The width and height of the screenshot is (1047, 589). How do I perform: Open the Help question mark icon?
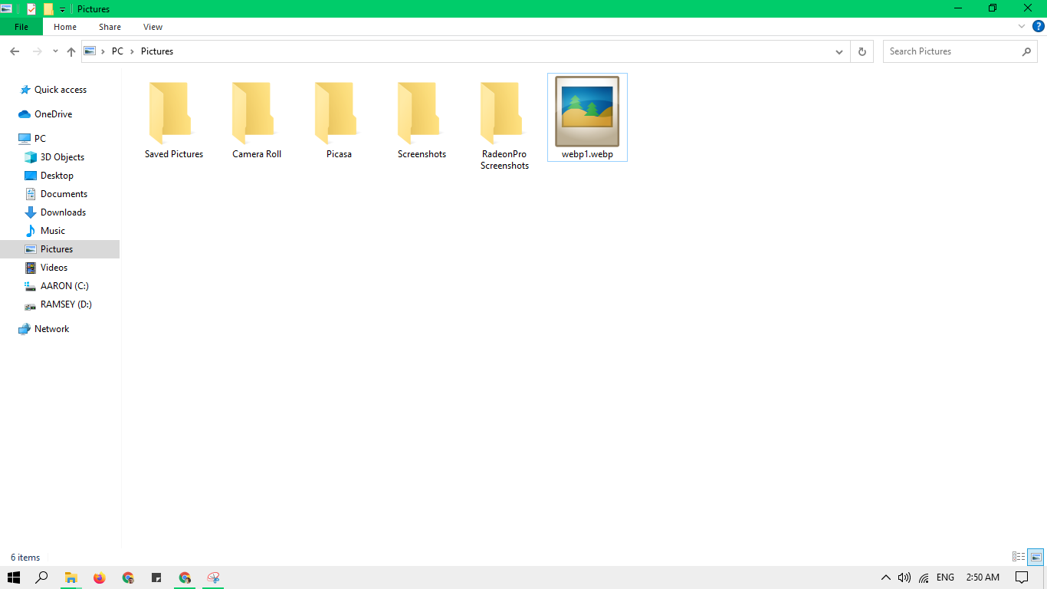1039,26
